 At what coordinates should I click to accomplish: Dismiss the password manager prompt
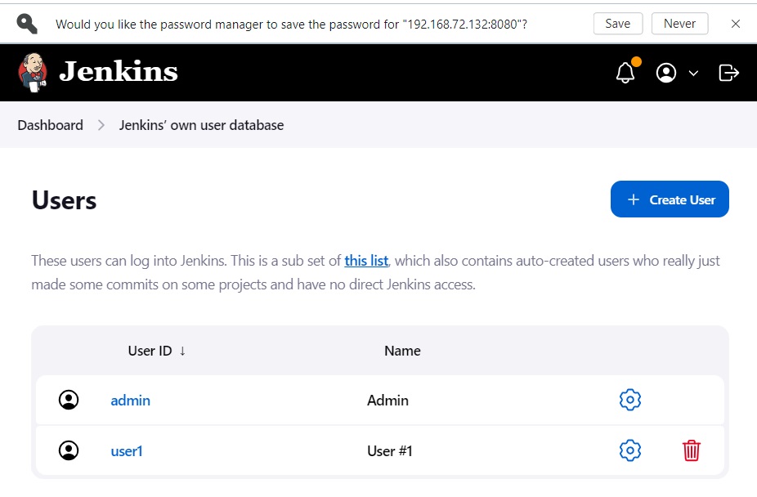pyautogui.click(x=736, y=24)
